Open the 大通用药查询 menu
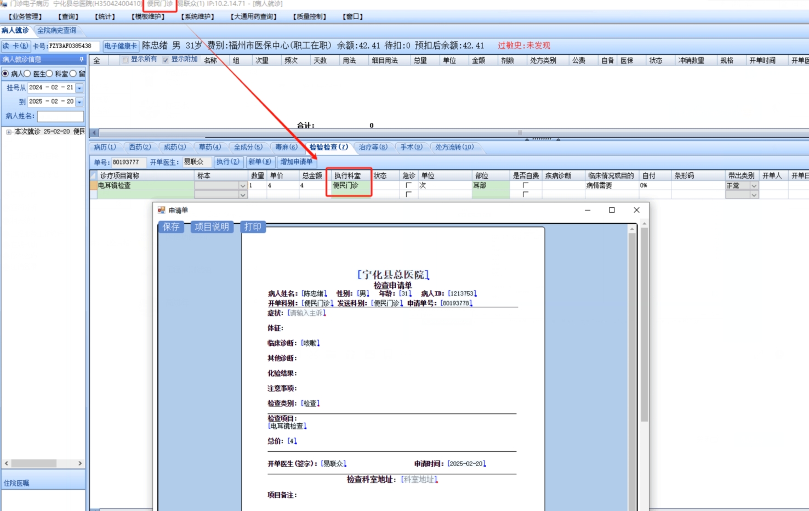 (254, 16)
